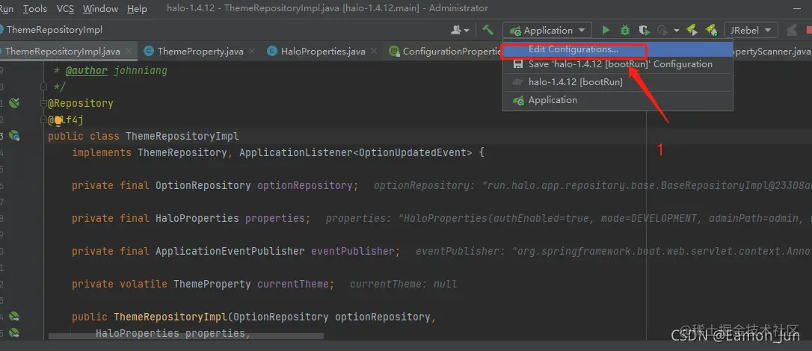
Task: Close the ThemeRepositoryImpl.java tab
Action: (129, 52)
